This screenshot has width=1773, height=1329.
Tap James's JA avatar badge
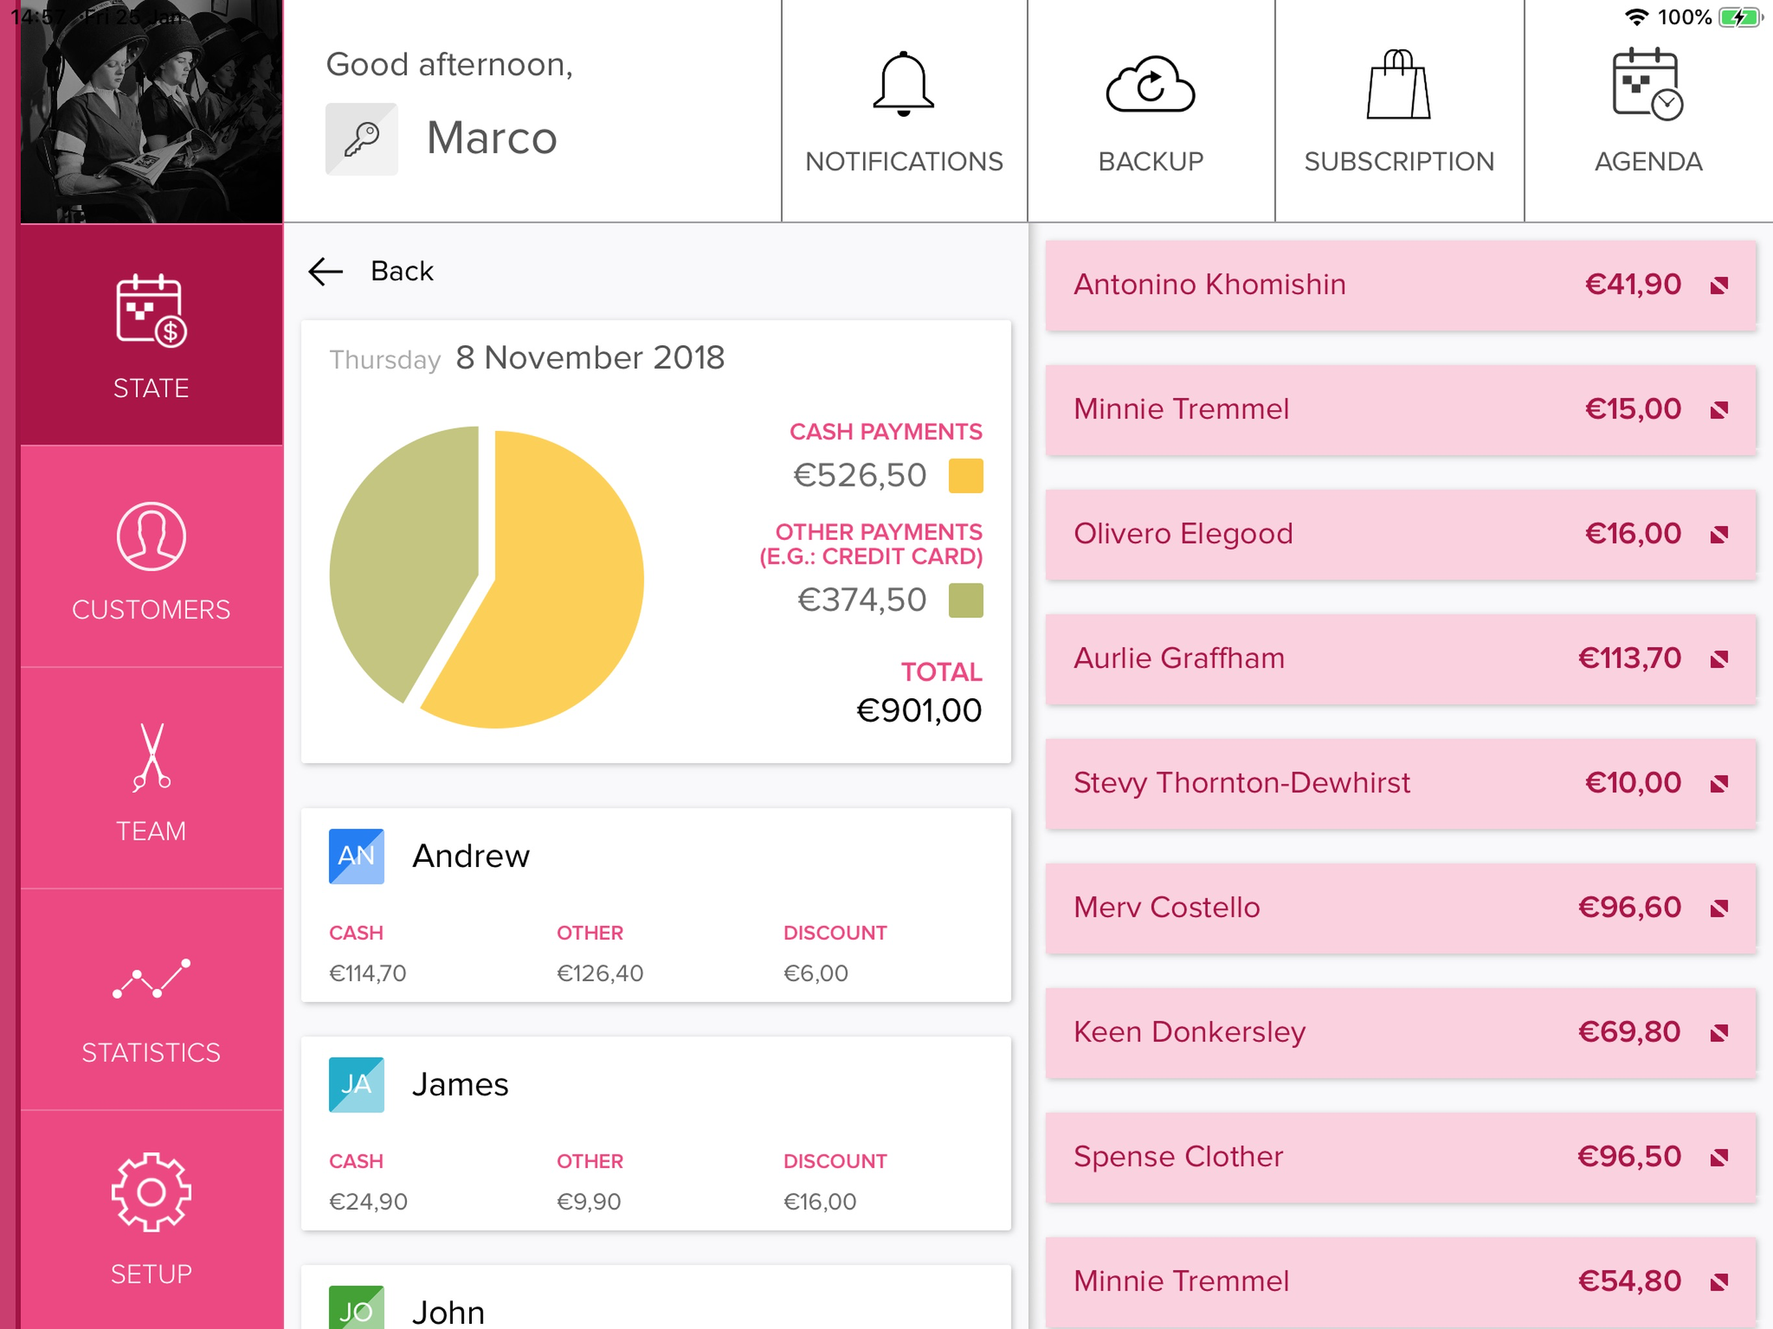356,1084
